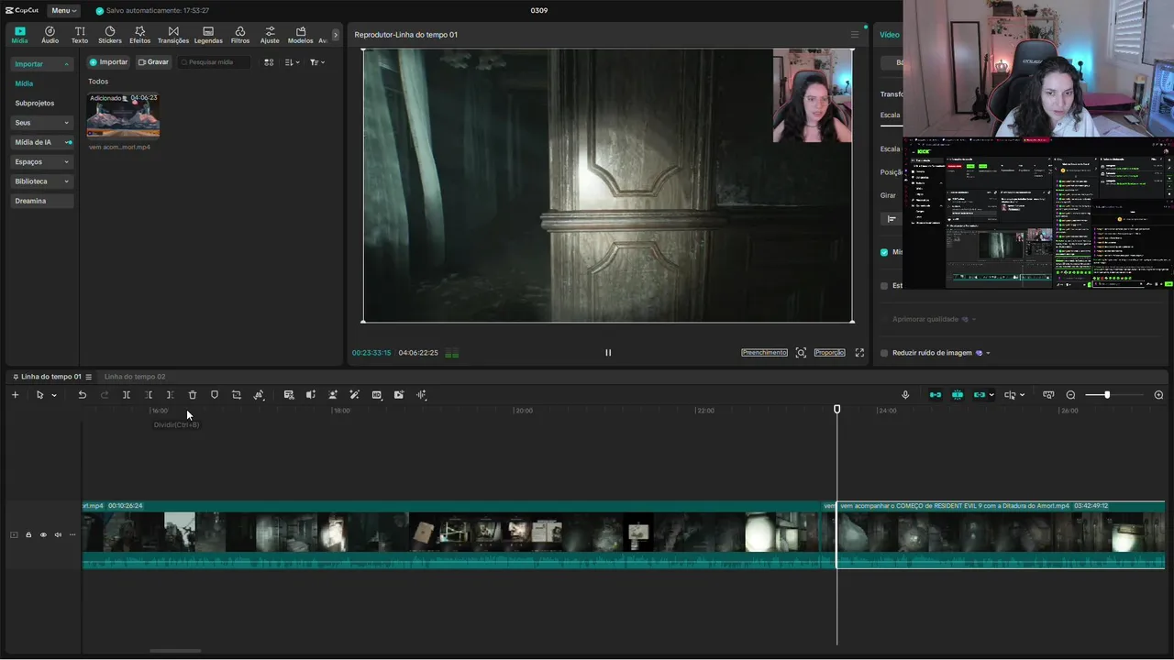Image resolution: width=1174 pixels, height=660 pixels.
Task: Toggle the linkage button
Action: point(980,395)
